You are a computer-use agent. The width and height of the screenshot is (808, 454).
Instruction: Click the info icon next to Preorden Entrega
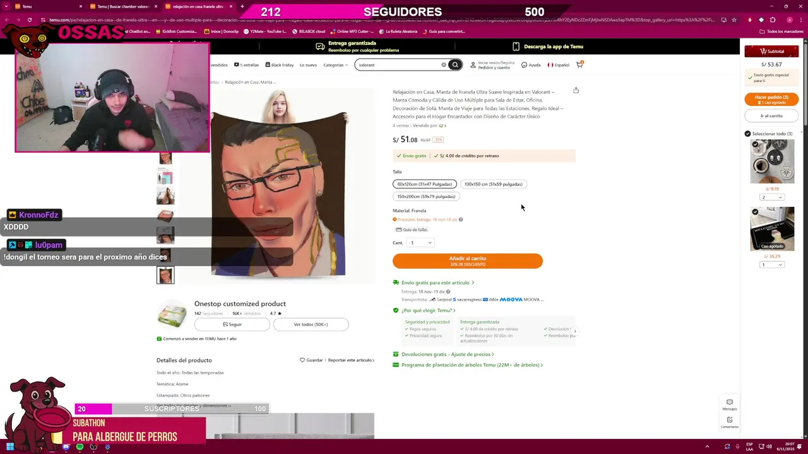(x=461, y=219)
